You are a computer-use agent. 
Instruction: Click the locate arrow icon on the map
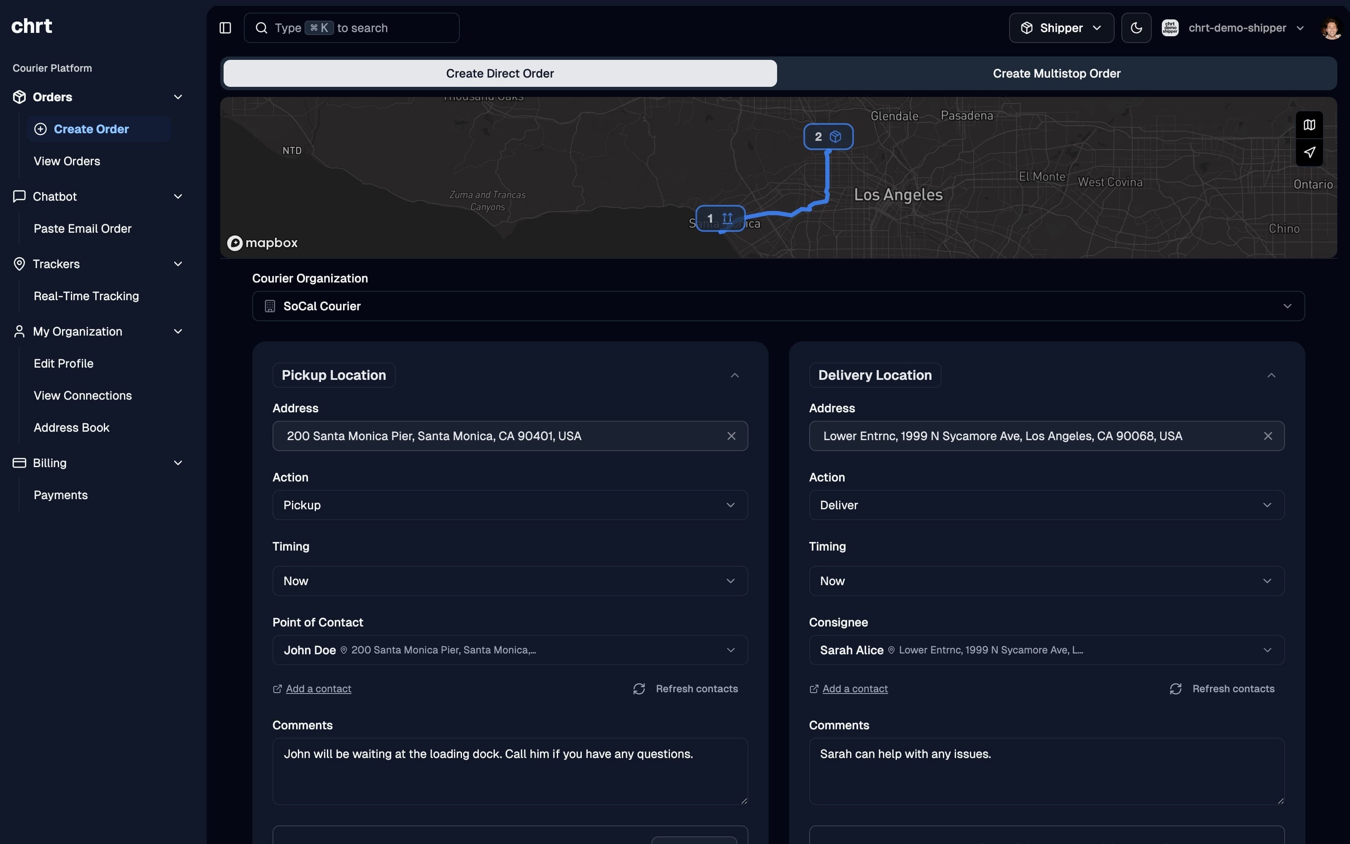(x=1309, y=153)
